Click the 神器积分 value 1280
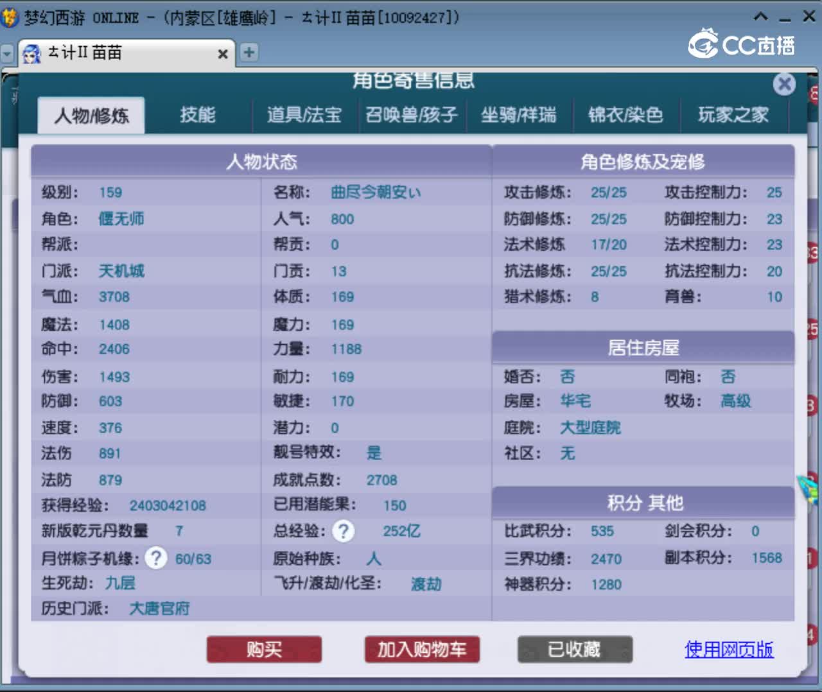Screen dimensions: 822x692 606,585
